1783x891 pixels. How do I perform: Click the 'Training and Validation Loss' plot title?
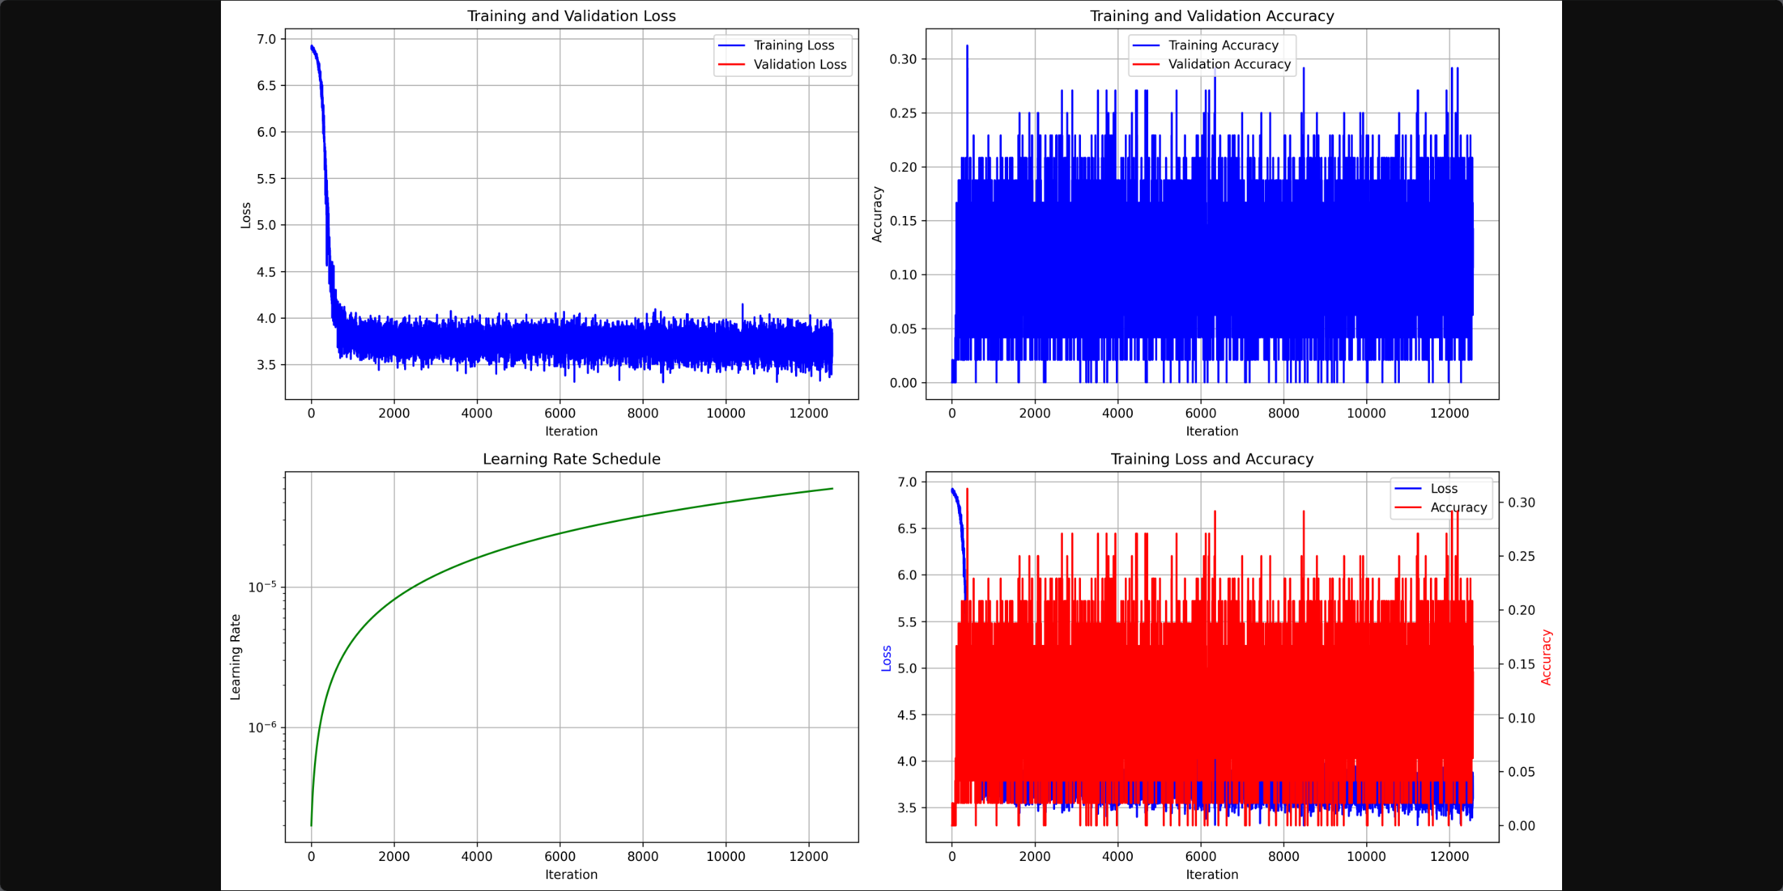[571, 16]
